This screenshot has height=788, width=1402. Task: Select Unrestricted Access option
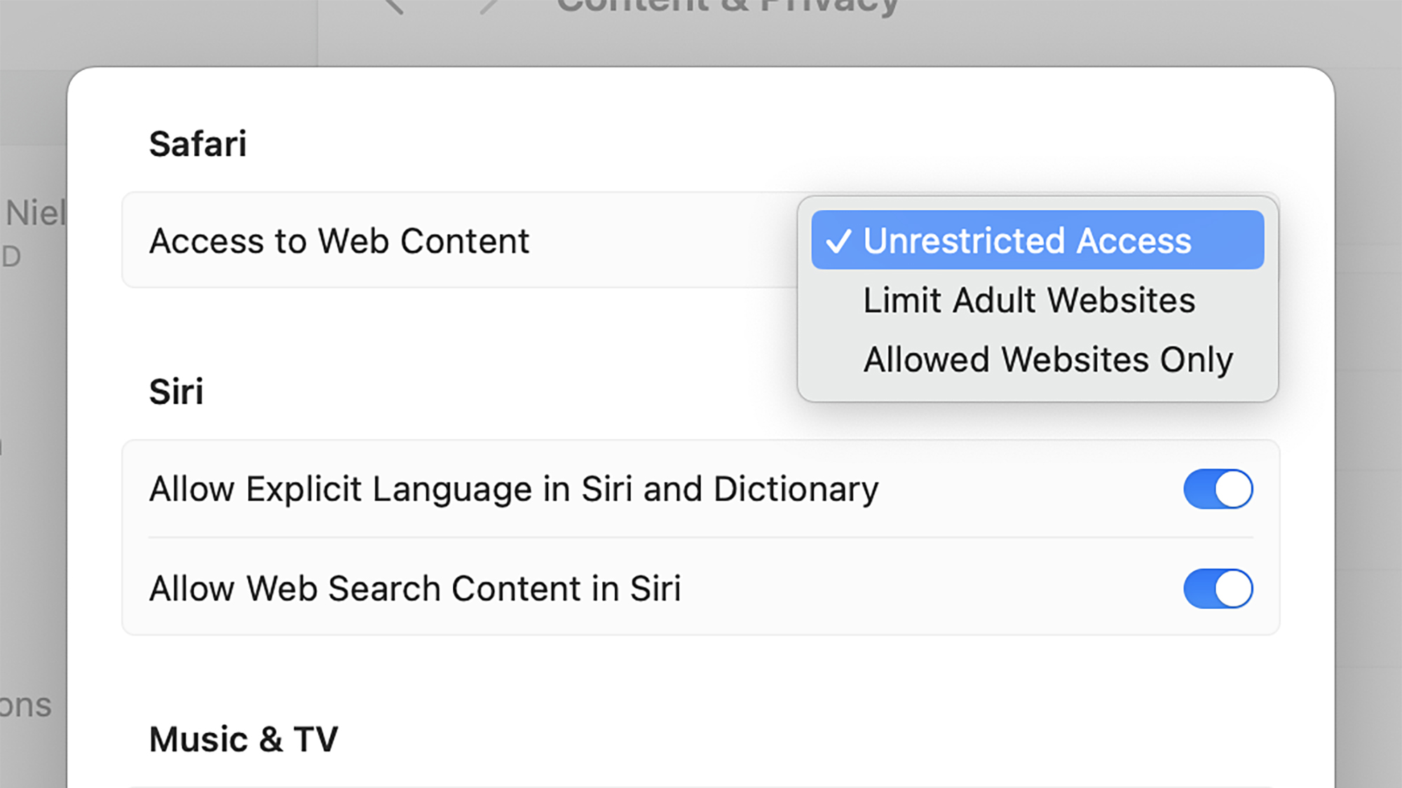pos(1026,241)
